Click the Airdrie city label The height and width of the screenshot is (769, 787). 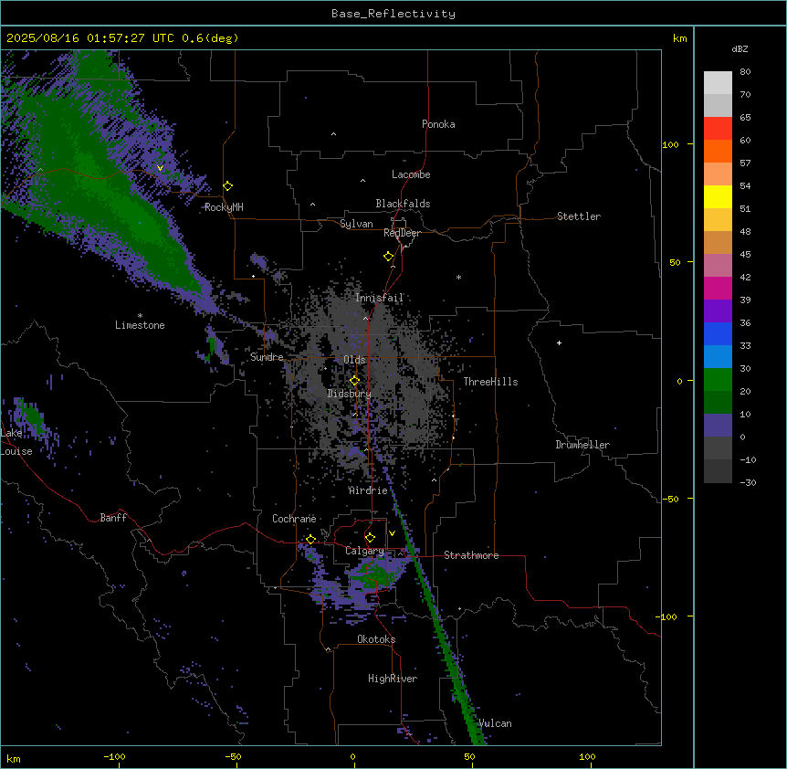point(368,490)
